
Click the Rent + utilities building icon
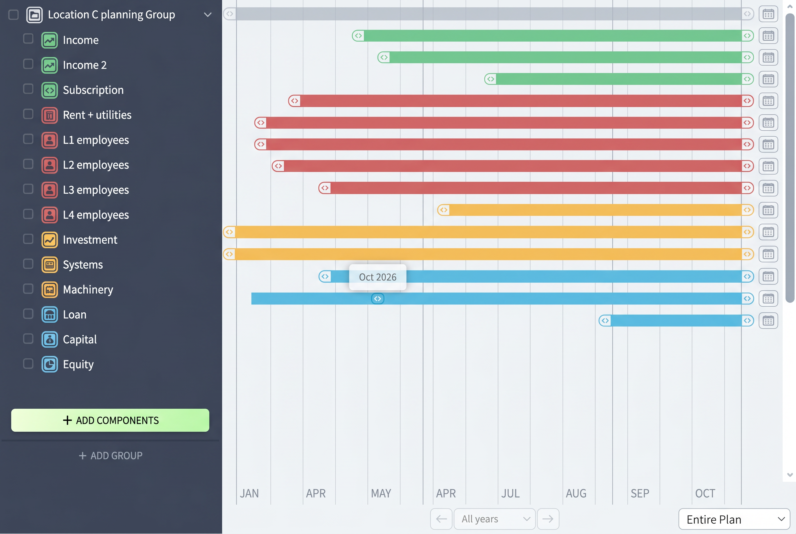click(x=50, y=115)
